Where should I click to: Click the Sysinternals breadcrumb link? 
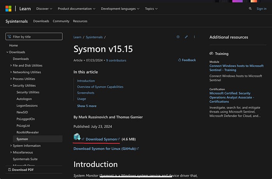pos(94,37)
